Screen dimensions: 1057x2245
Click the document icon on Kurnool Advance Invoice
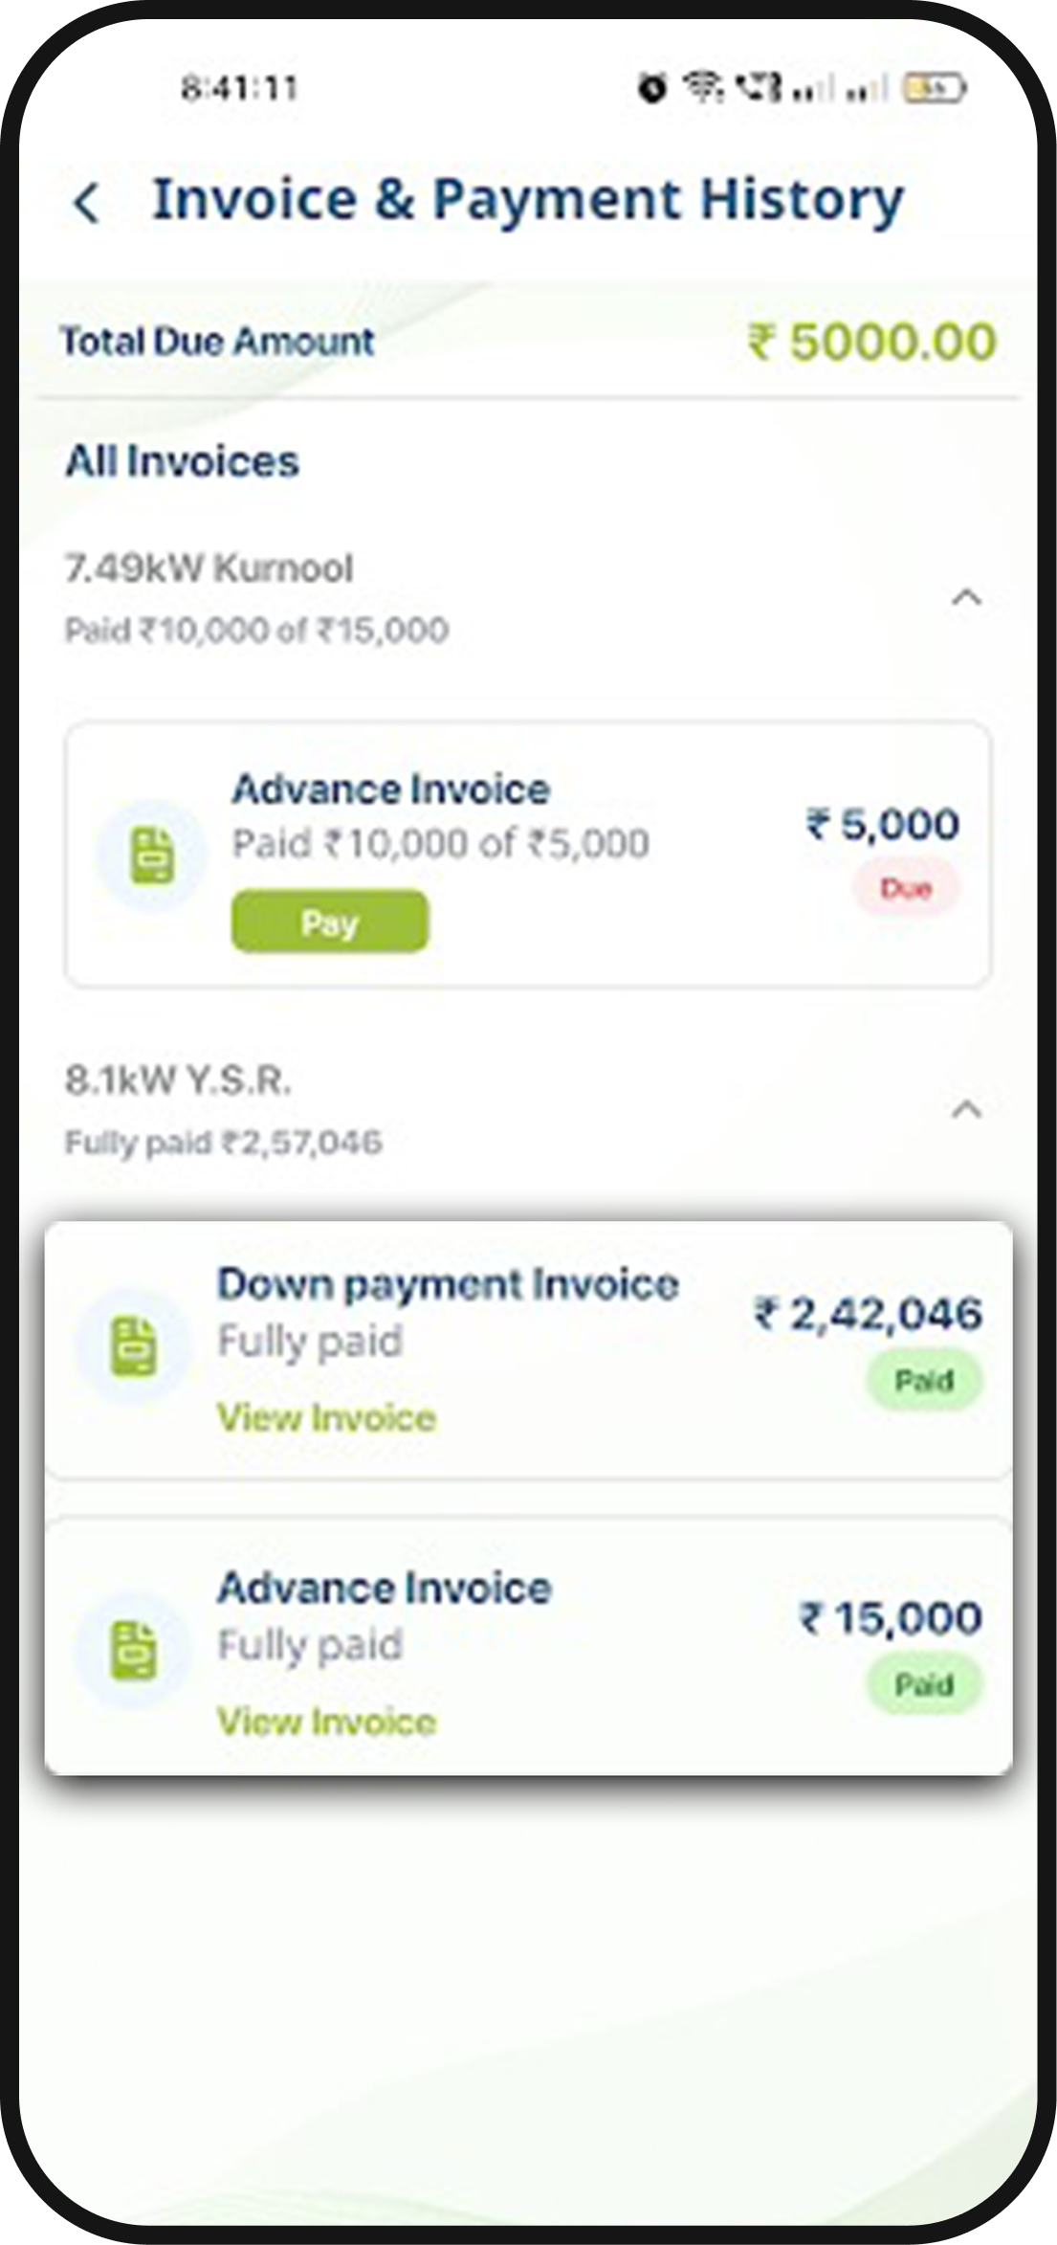(x=152, y=856)
